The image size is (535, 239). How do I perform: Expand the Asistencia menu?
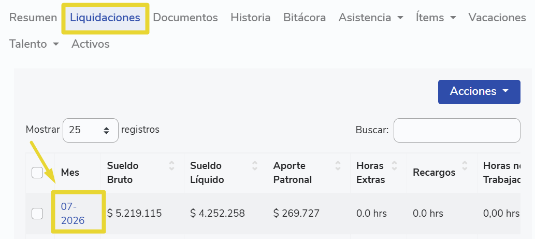[x=370, y=18]
